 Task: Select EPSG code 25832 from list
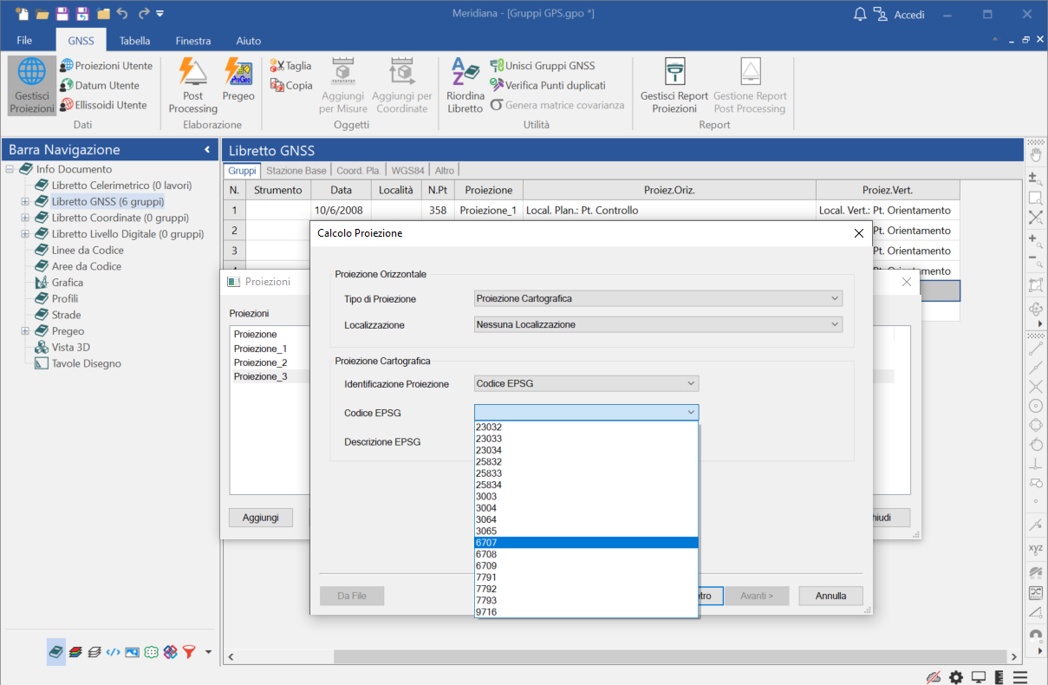click(586, 462)
